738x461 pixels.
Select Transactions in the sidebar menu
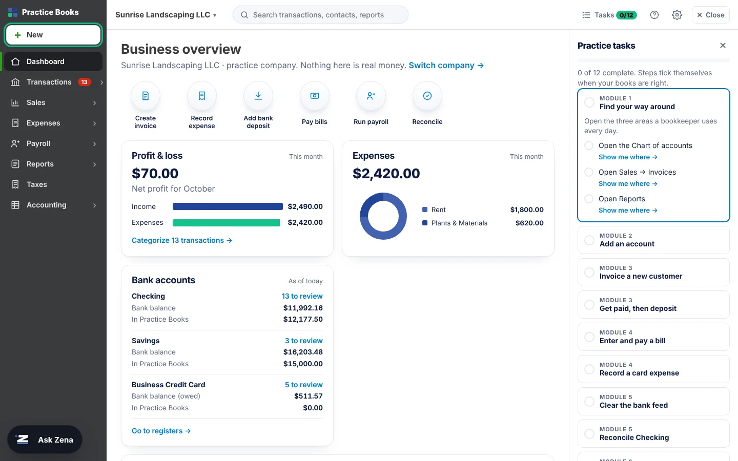pos(53,82)
